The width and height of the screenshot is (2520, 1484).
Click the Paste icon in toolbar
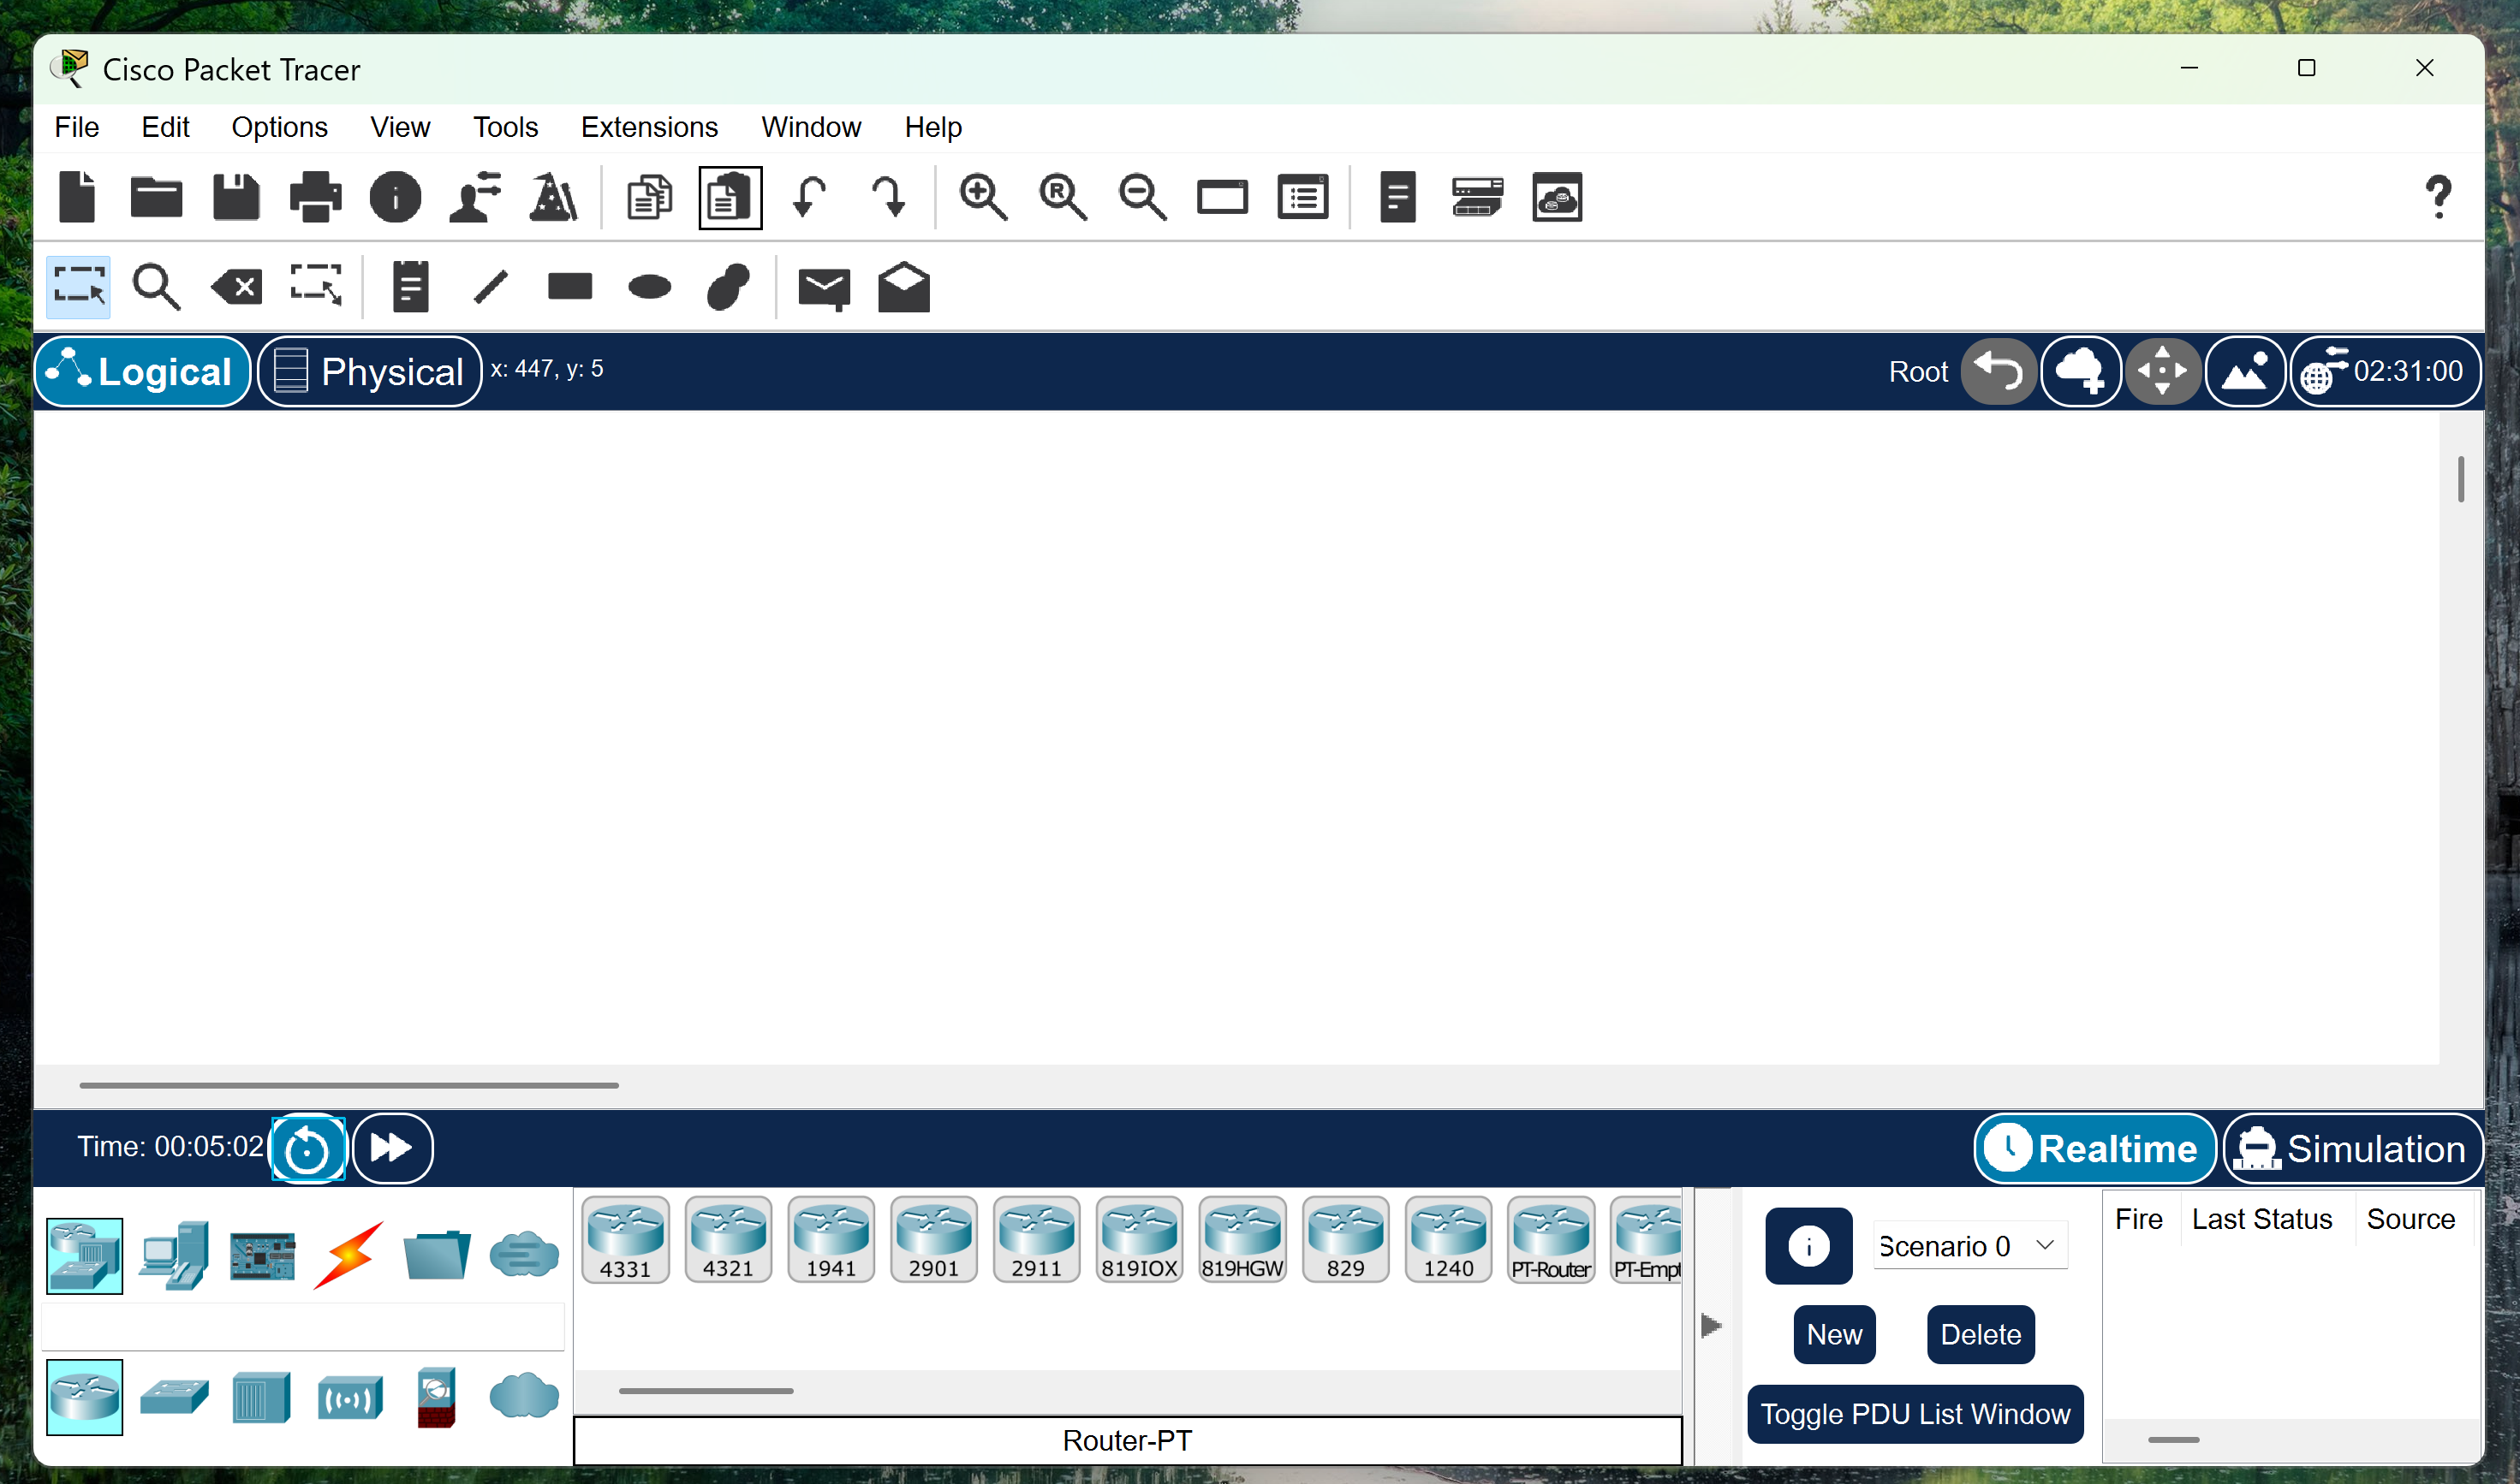click(730, 197)
